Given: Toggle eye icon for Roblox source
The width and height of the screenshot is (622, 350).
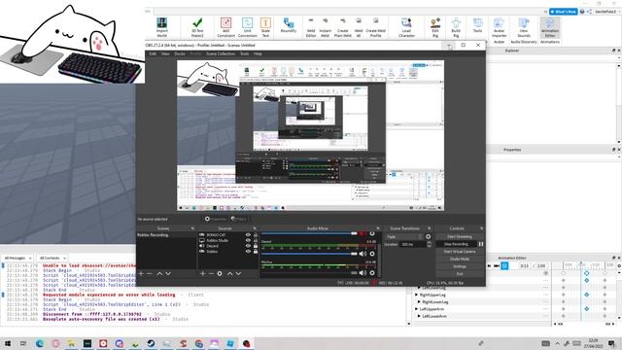Looking at the screenshot, I should click(x=248, y=252).
